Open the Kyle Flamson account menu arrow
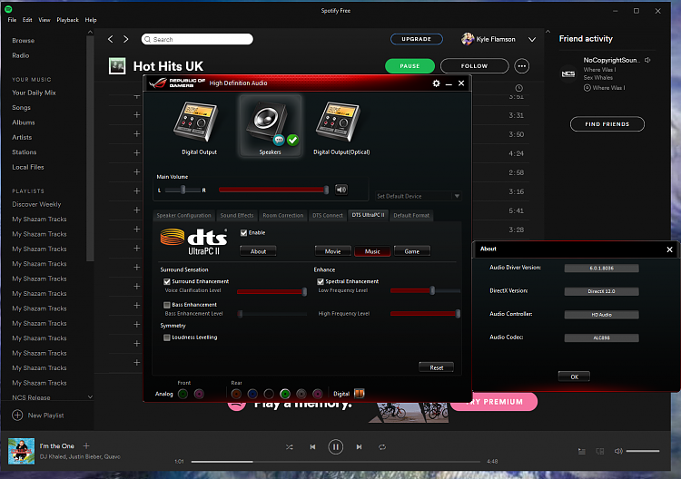The height and width of the screenshot is (479, 681). (531, 40)
